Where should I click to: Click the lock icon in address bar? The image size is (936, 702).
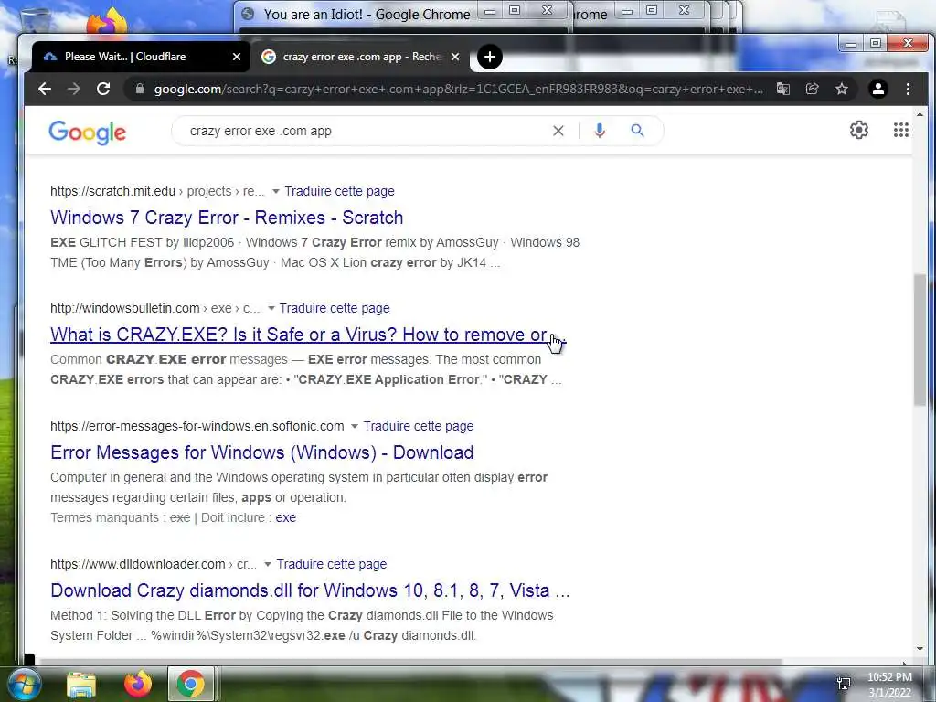[140, 89]
